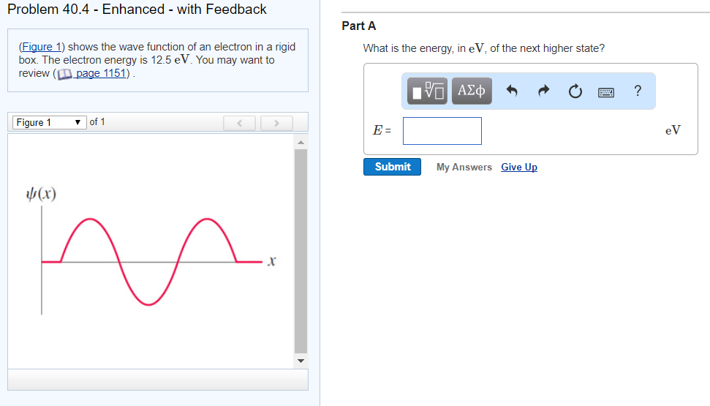Open the help question mark
Viewport: 710px width, 406px height.
pos(638,91)
